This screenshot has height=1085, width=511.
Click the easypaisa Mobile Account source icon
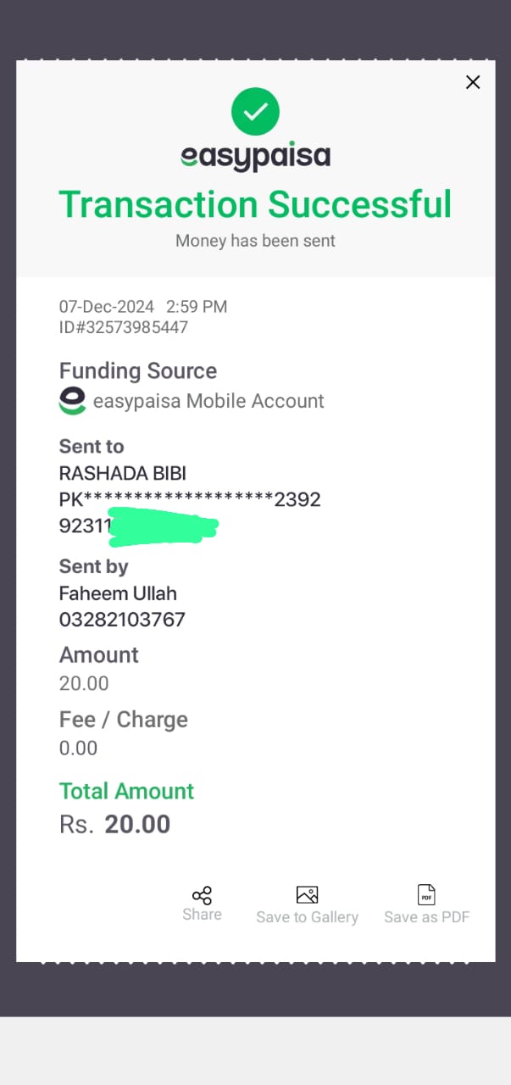(72, 401)
